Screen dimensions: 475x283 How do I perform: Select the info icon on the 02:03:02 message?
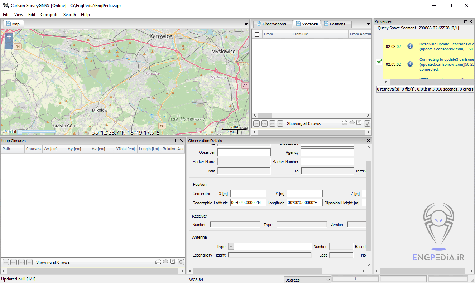[410, 46]
